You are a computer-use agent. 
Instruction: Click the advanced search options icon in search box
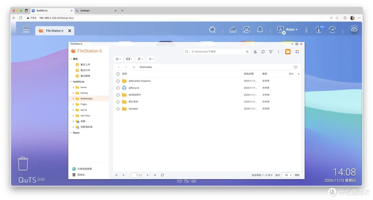click(247, 52)
